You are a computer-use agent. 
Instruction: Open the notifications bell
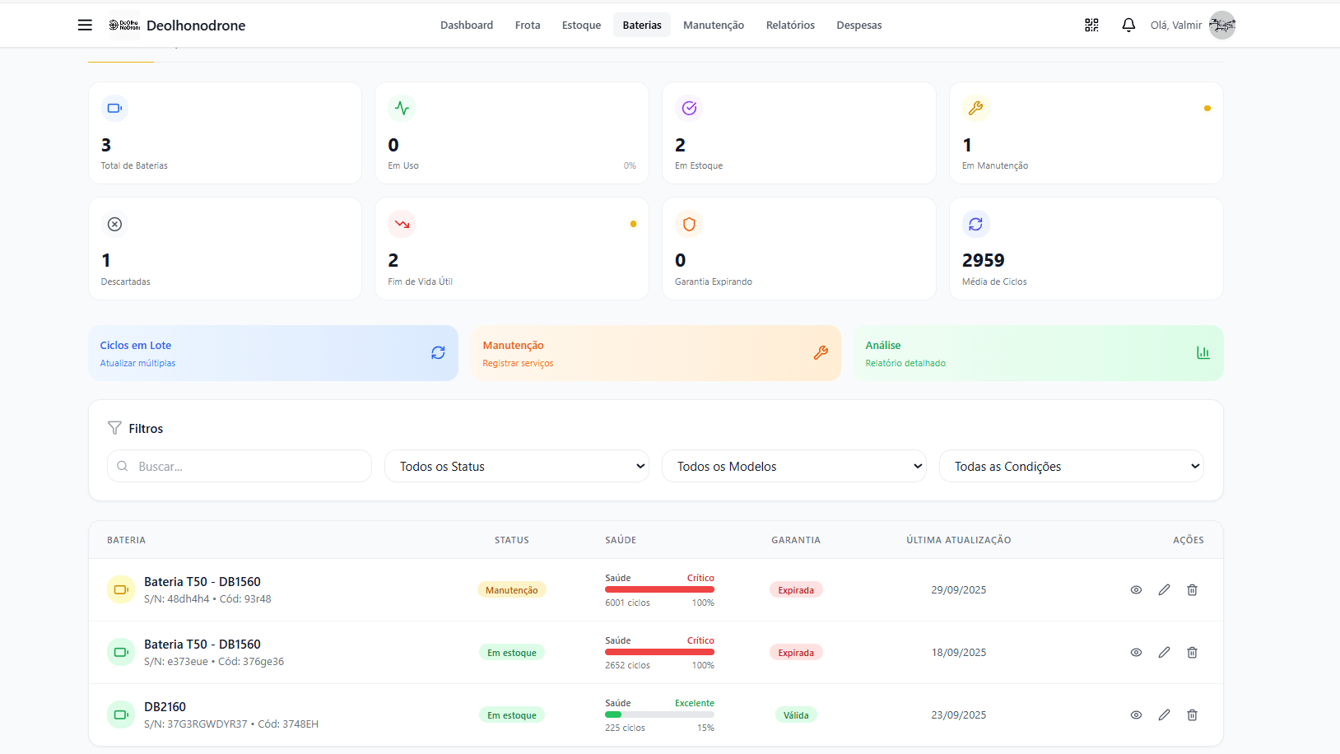click(1128, 25)
